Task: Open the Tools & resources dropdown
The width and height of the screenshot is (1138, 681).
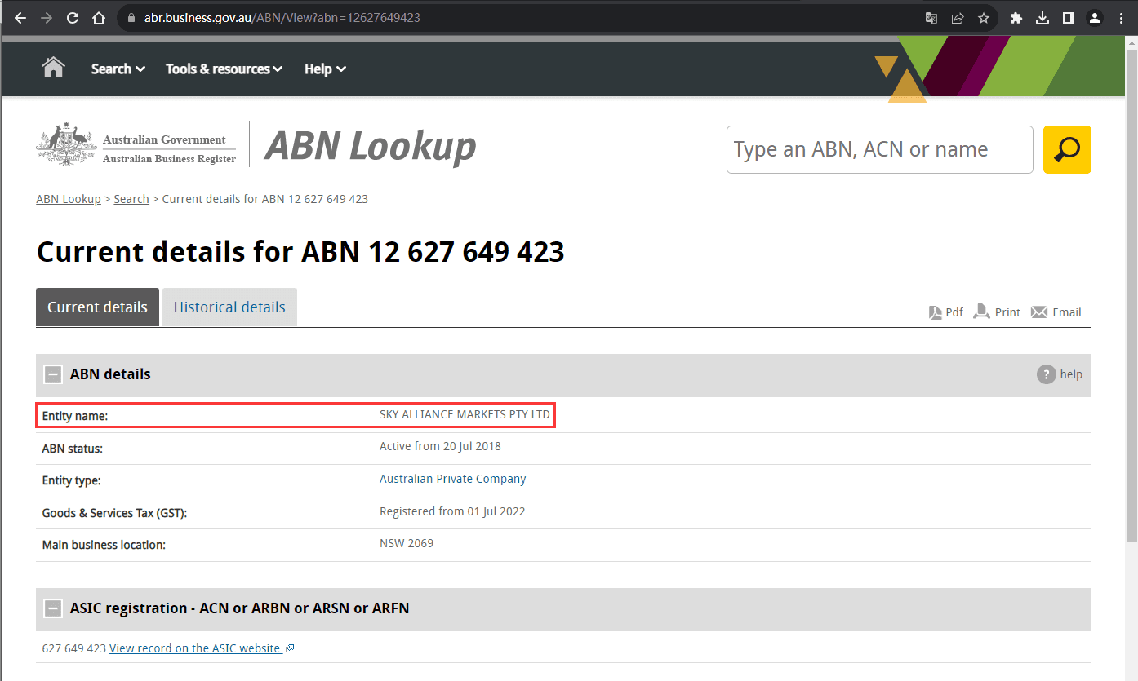Action: point(224,69)
